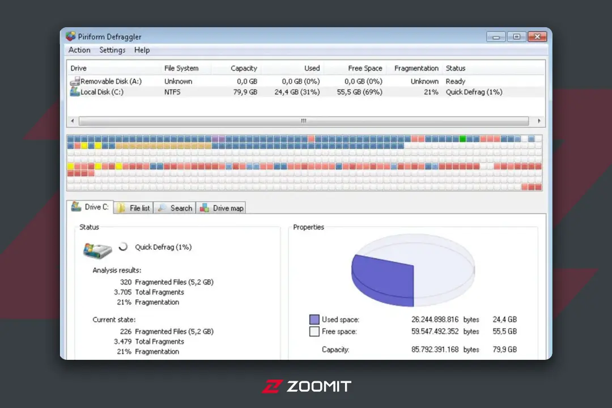Click the Free space color swatch
The image size is (612, 408).
[314, 331]
